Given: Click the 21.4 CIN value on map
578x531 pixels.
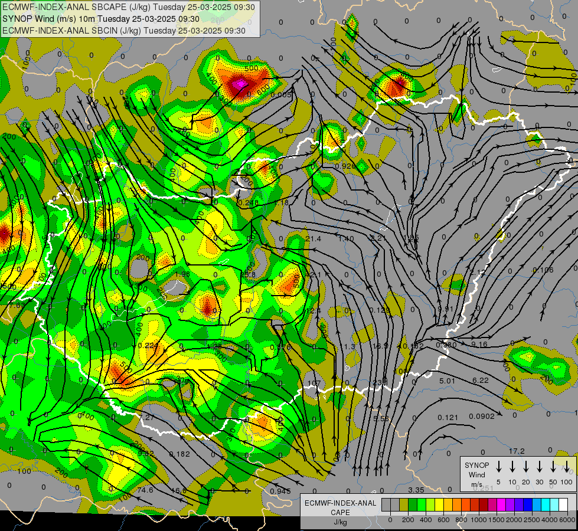Looking at the screenshot, I should (313, 239).
